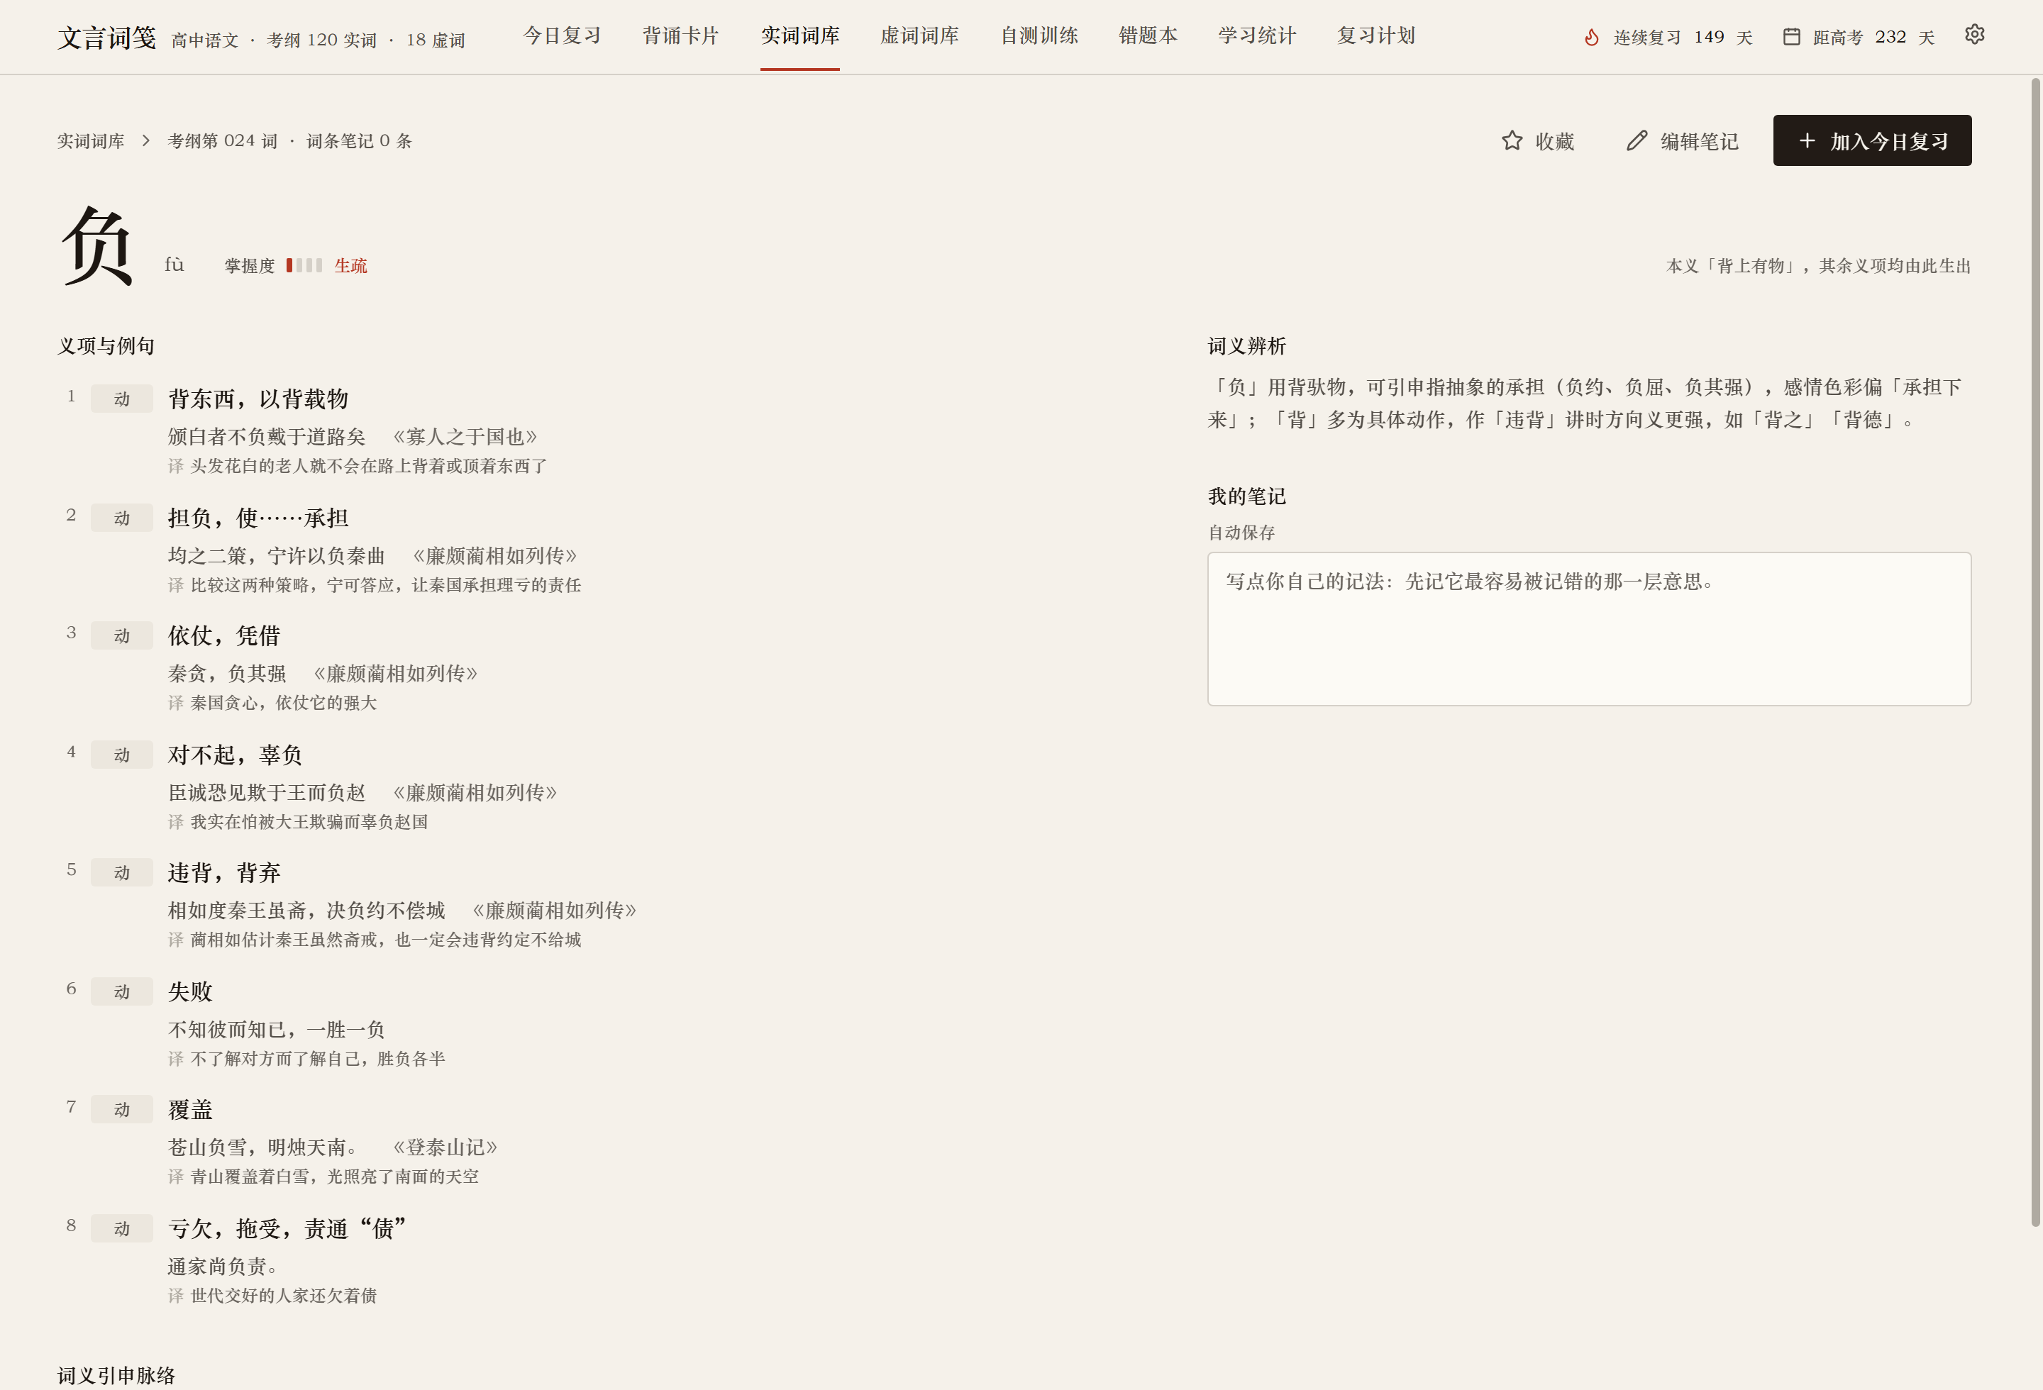Click the definition 对不起,辜负
This screenshot has width=2043, height=1390.
[235, 755]
